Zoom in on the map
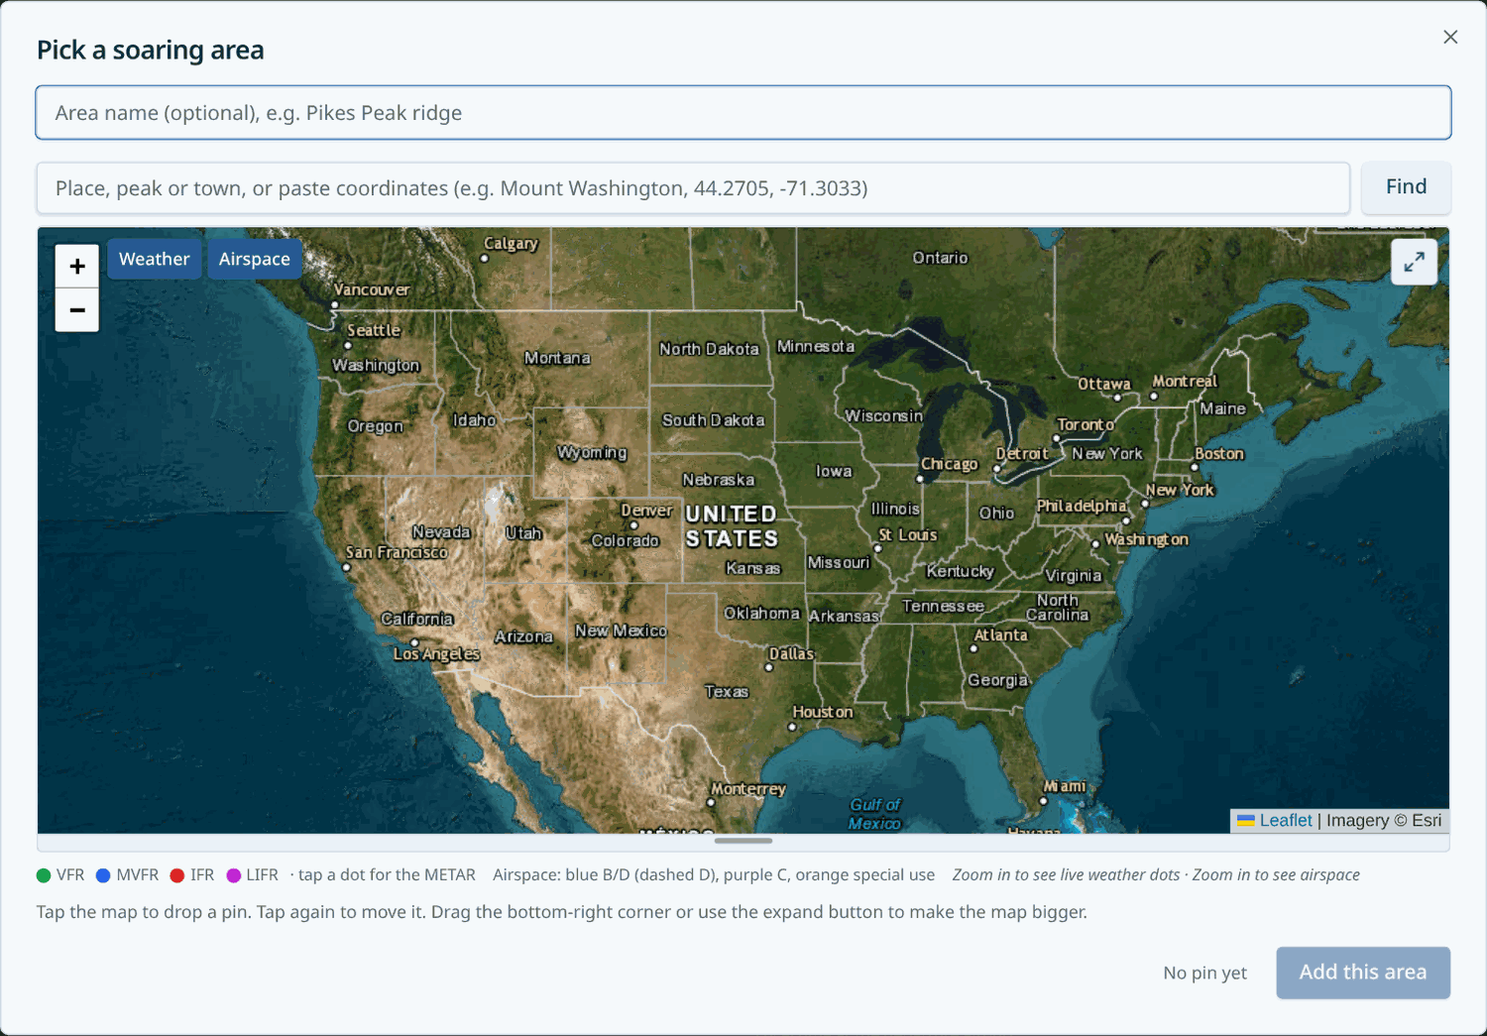The height and width of the screenshot is (1036, 1487). [77, 266]
